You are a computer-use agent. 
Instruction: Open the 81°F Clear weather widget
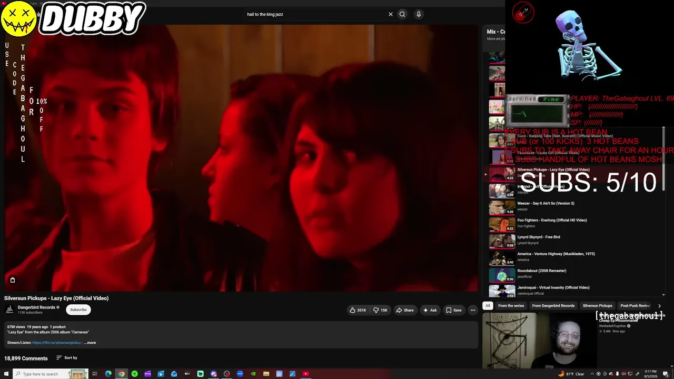coord(572,374)
